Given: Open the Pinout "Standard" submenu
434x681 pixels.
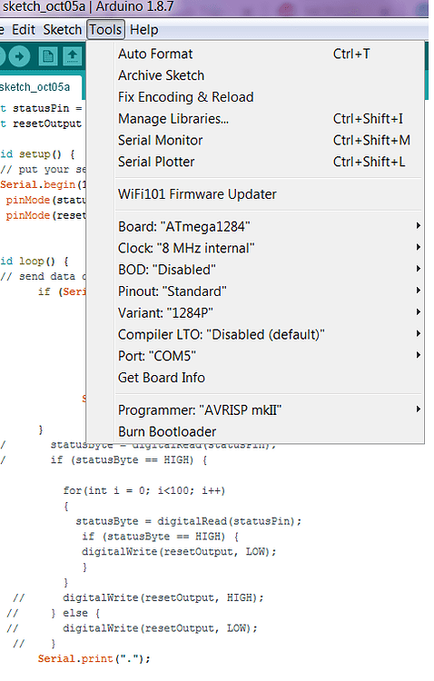Looking at the screenshot, I should coord(269,291).
